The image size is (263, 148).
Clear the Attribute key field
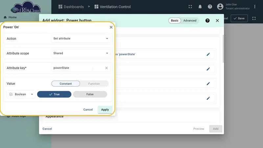pos(107,68)
